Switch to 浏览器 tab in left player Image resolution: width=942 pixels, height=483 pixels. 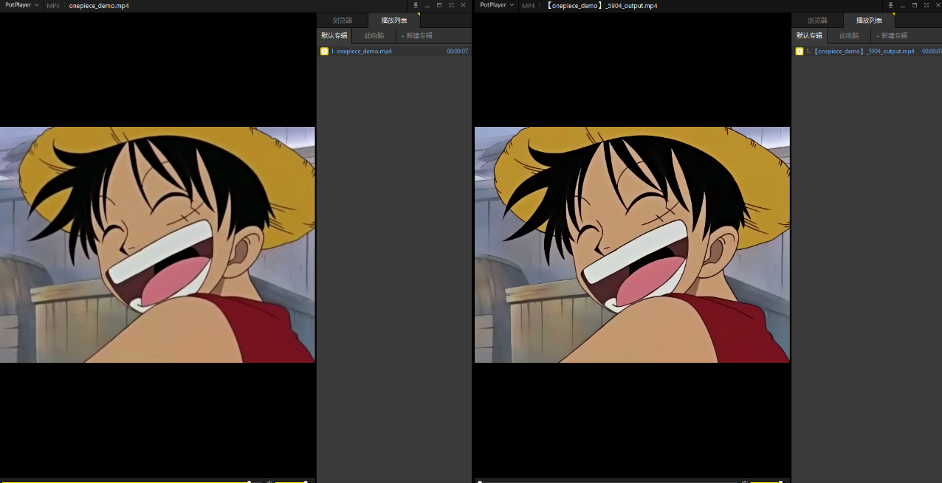click(x=343, y=21)
